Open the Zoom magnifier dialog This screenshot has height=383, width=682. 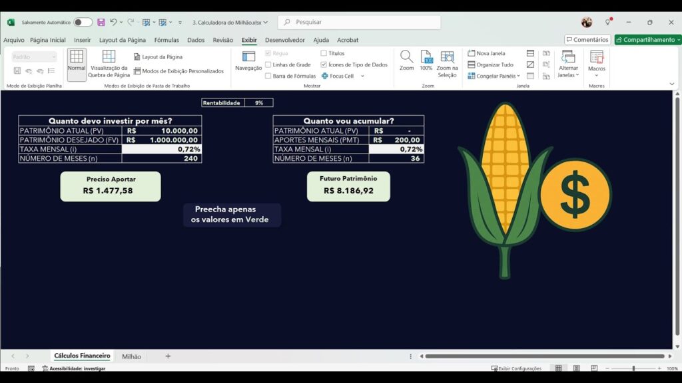click(407, 61)
